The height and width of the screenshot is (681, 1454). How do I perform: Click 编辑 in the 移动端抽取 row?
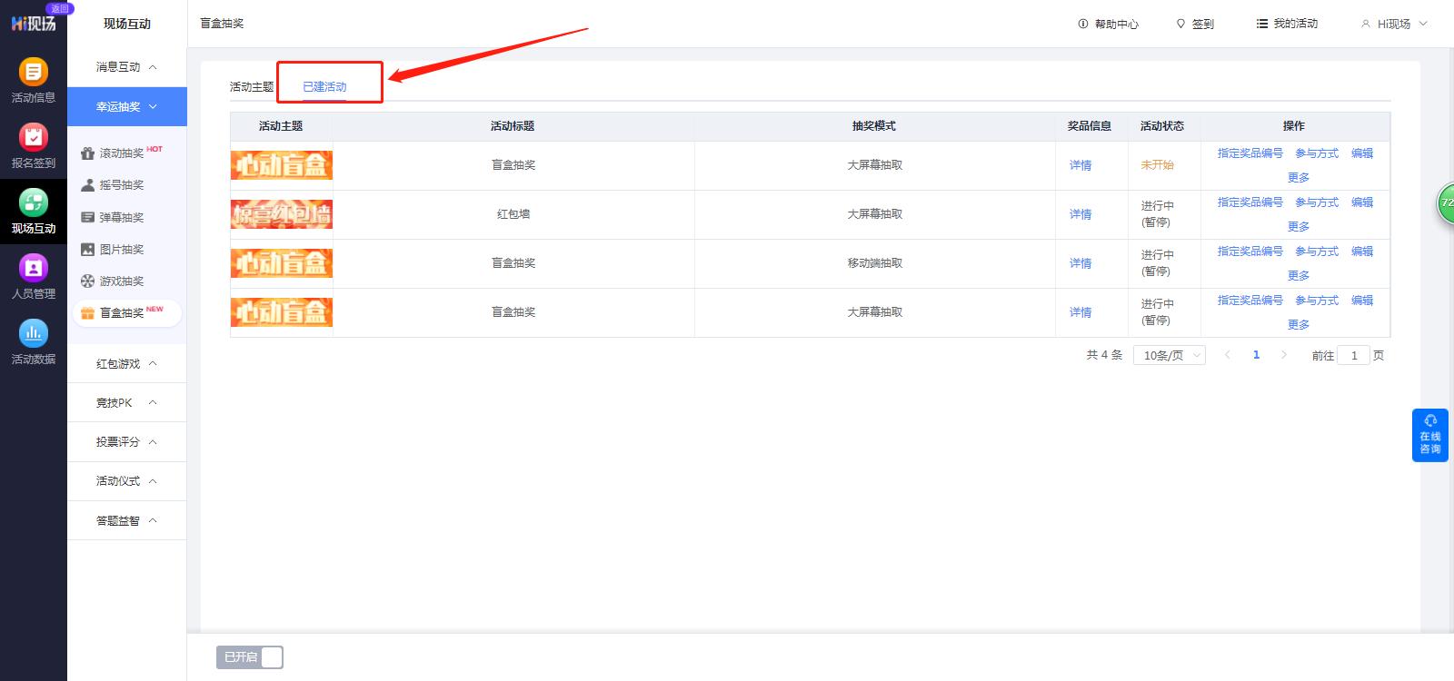1362,252
